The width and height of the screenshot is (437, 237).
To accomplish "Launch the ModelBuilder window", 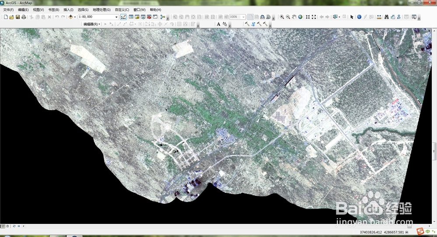I will pyautogui.click(x=163, y=17).
